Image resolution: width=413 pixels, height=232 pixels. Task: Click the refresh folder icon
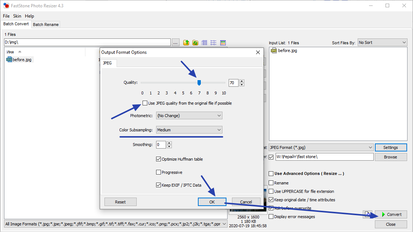pyautogui.click(x=195, y=43)
